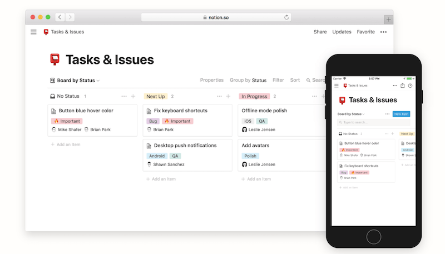Add a card to No Status column via plus

pos(133,96)
